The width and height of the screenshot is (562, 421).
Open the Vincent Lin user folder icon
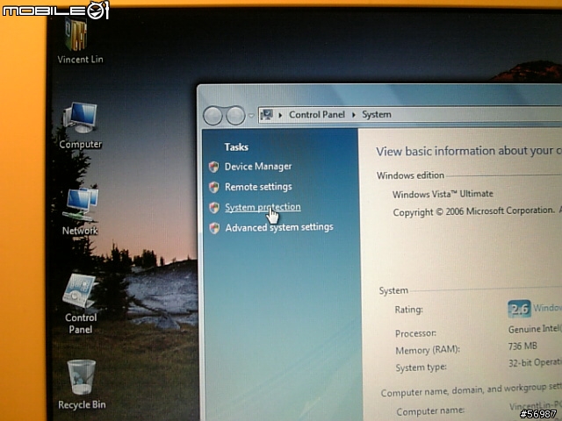click(80, 41)
